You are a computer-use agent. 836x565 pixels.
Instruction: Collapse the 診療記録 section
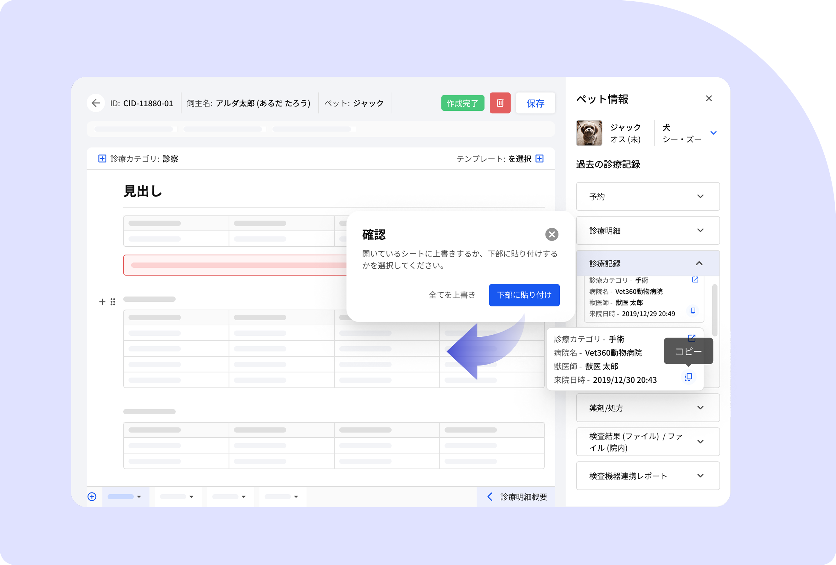pos(648,263)
